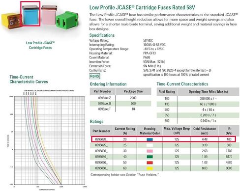Viewport: 240px width, 191px height.
Task: Click the 'PPA-GF13' value
Action: (150, 53)
